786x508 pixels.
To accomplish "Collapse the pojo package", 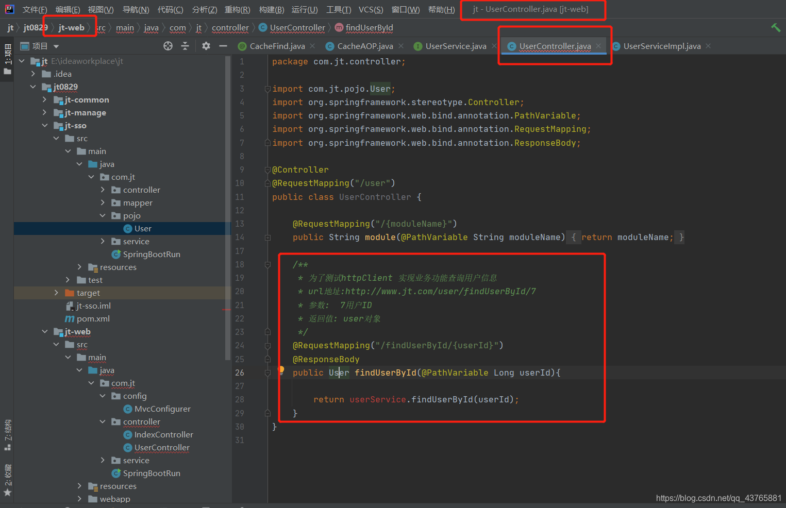I will point(103,215).
